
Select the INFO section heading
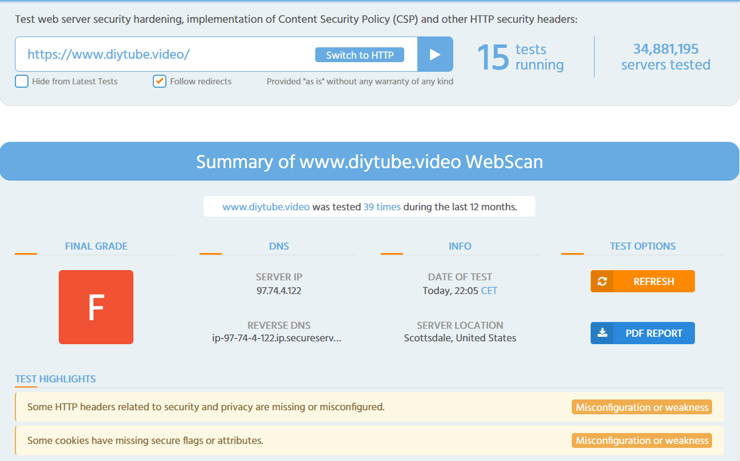point(460,246)
